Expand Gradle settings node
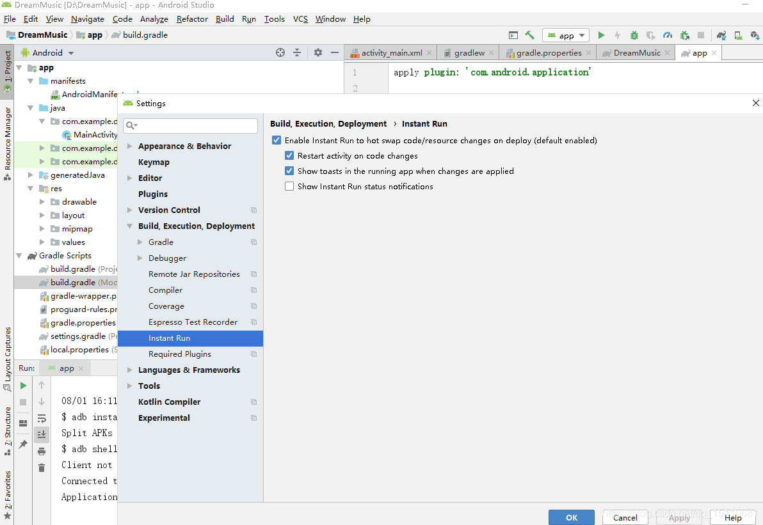The height and width of the screenshot is (525, 763). pyautogui.click(x=140, y=242)
